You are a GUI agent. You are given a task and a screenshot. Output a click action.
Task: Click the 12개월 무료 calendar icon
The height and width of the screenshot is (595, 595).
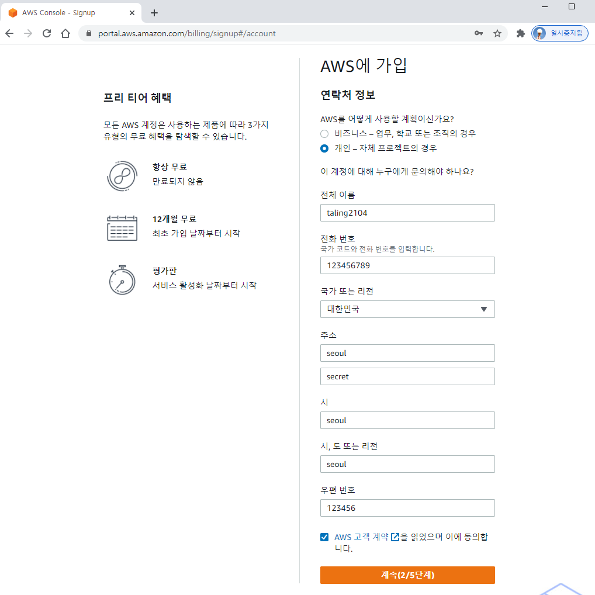[122, 228]
